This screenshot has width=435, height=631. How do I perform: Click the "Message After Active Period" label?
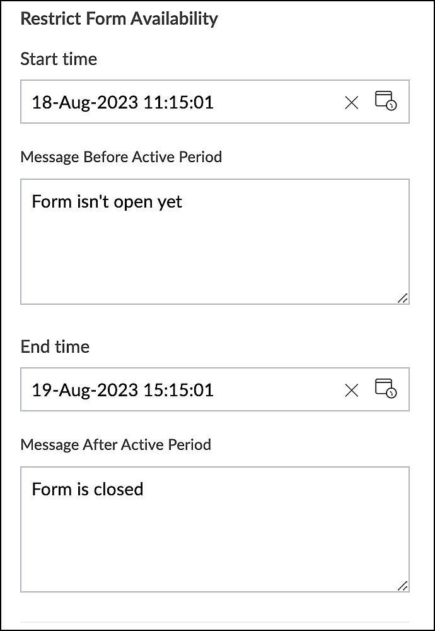point(115,444)
